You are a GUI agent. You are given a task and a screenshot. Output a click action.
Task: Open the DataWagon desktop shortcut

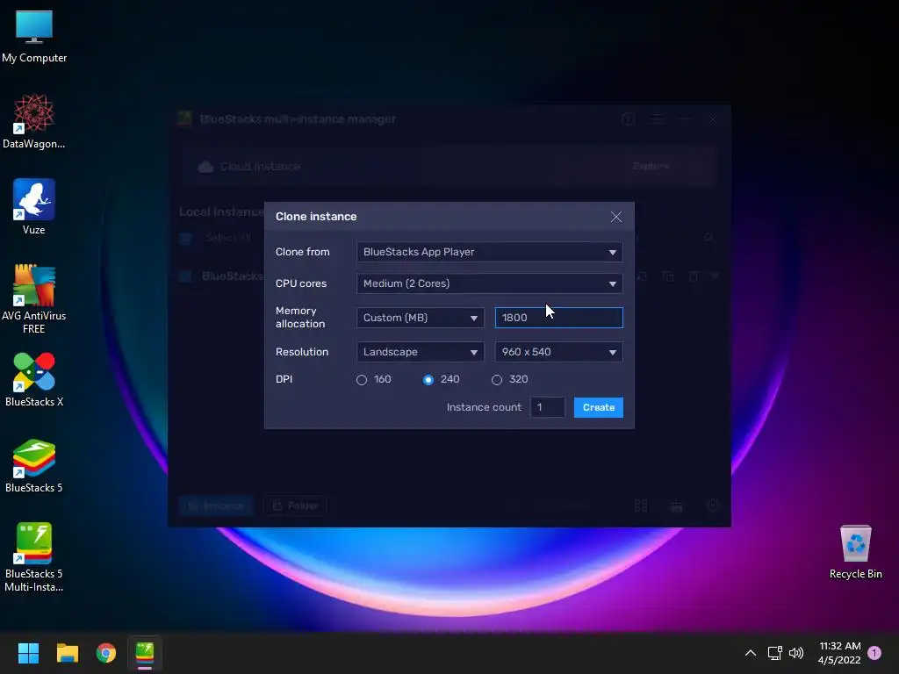point(34,121)
